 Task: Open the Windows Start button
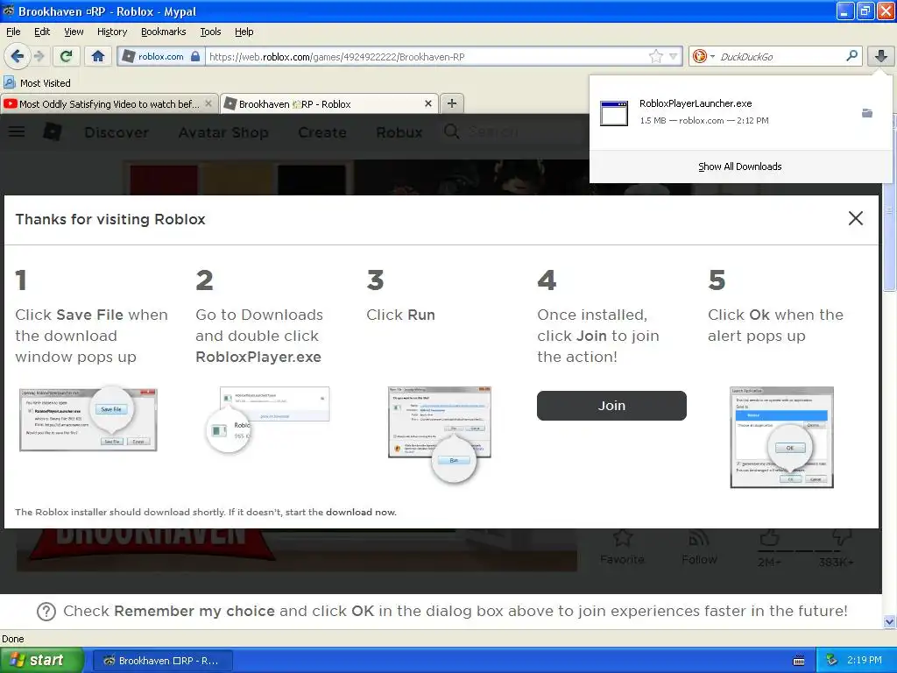pyautogui.click(x=42, y=660)
